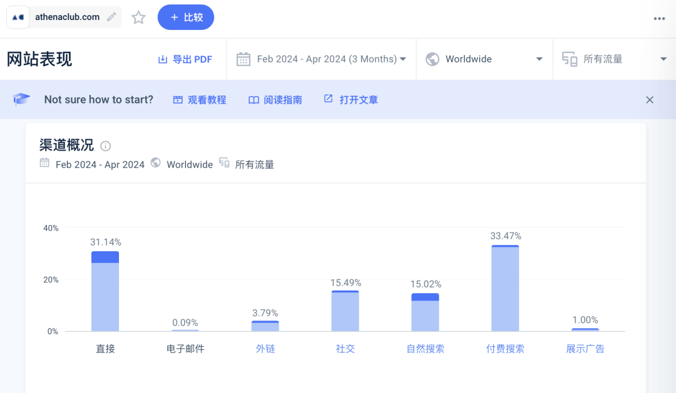Select the 付费搜索 channel label
Screen dimensions: 676x393
coord(505,349)
